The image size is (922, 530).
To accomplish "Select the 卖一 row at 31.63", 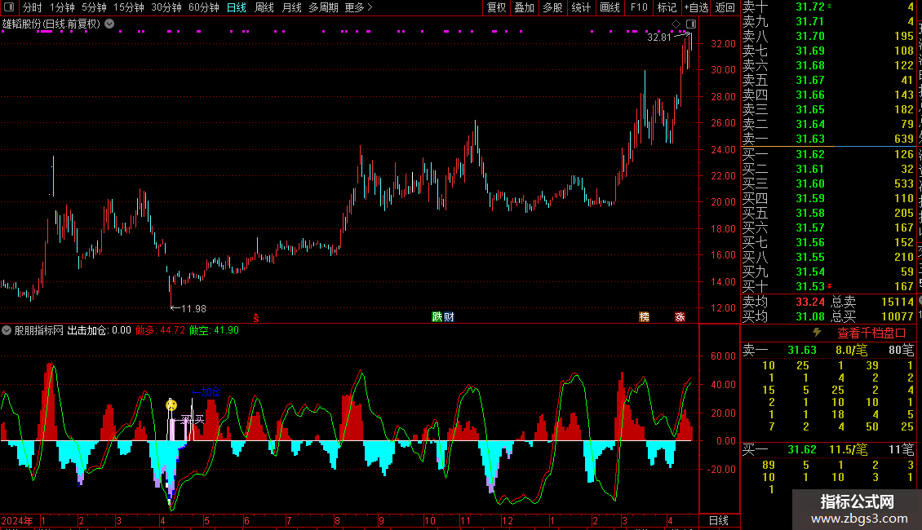I will pos(828,139).
